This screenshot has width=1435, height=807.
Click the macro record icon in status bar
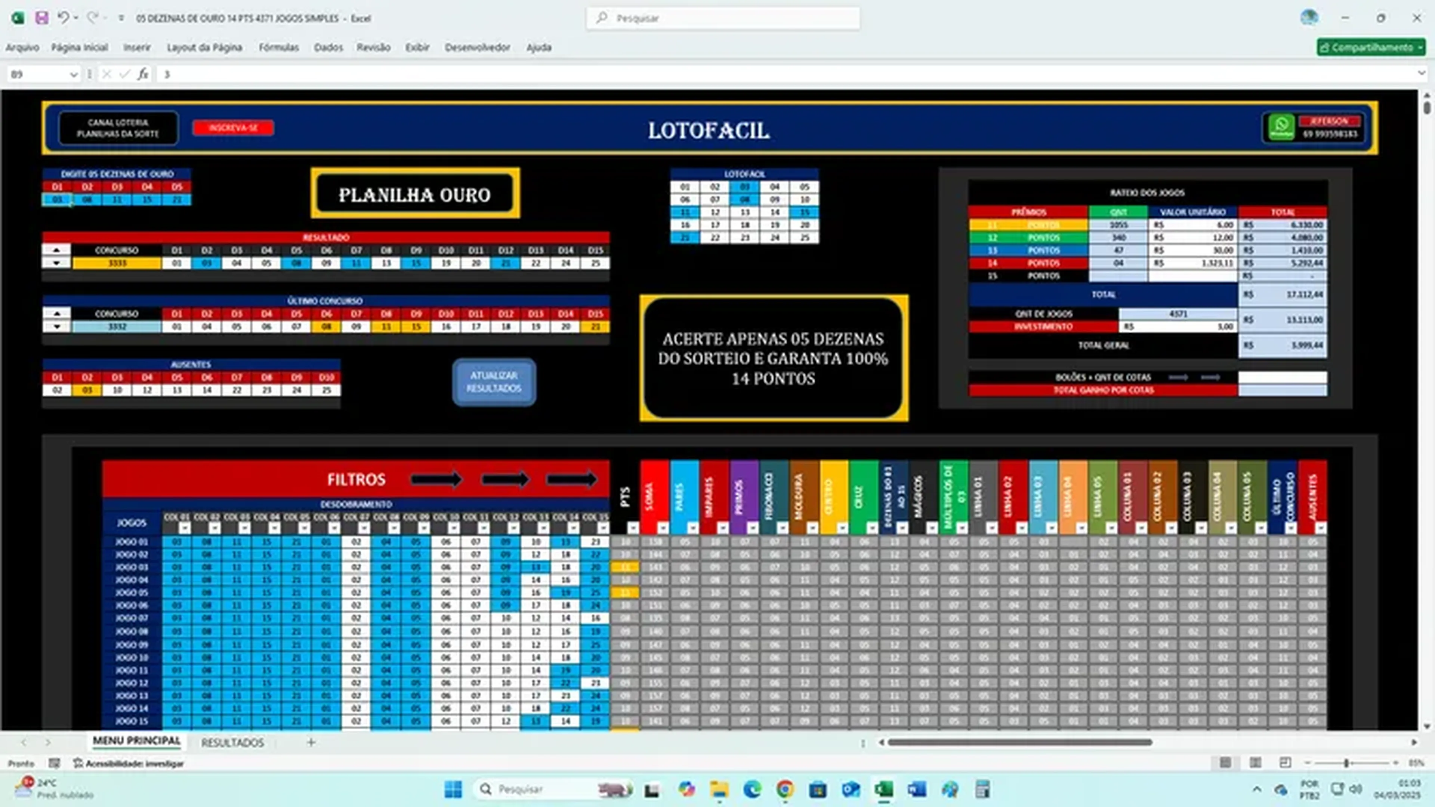click(x=54, y=763)
